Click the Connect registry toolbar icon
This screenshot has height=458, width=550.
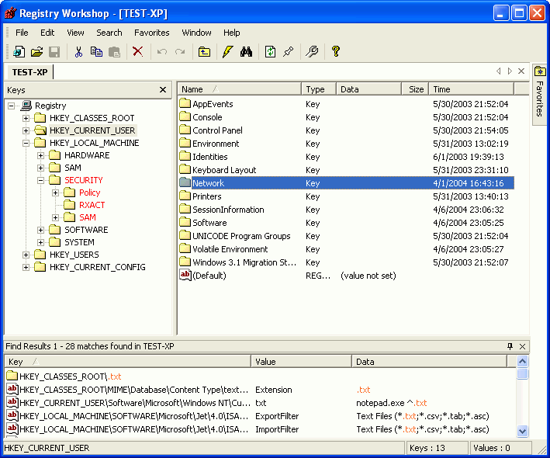coord(19,52)
